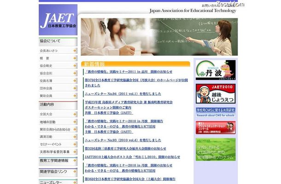
Task: Click the 学校におけるICT活用 管理職研修プログラム banner
Action: pyautogui.click(x=216, y=149)
